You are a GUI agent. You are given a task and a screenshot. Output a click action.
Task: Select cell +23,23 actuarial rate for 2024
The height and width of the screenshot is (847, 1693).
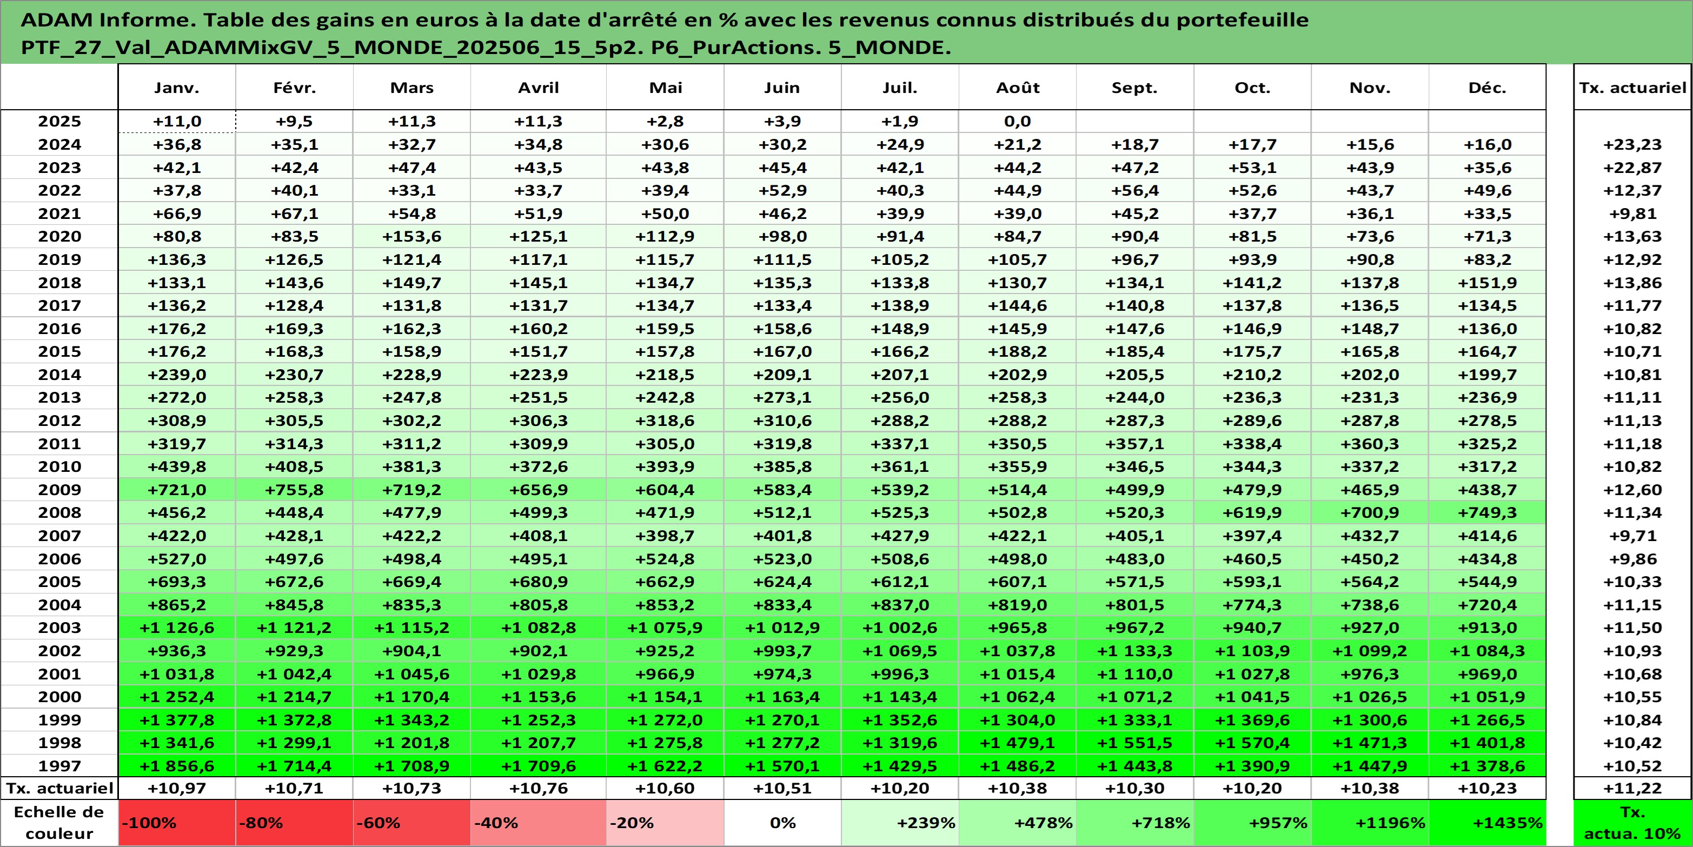(1632, 144)
